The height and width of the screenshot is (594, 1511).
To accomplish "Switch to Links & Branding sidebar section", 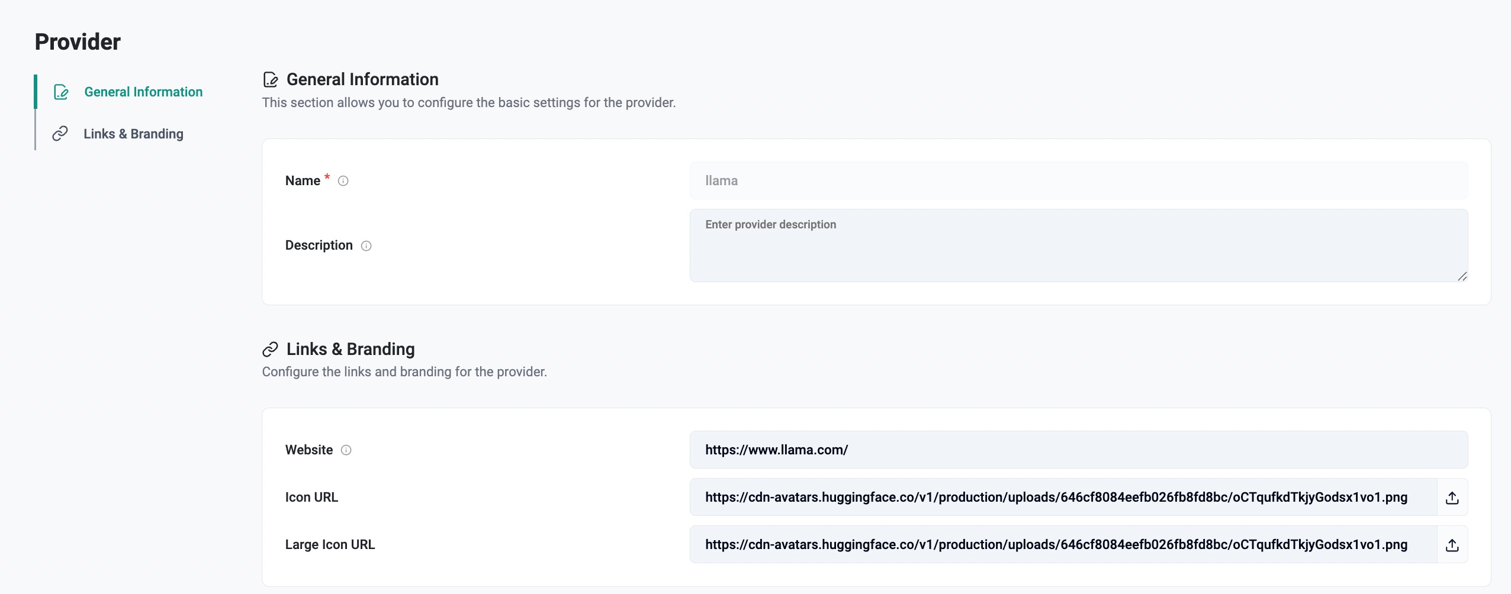I will point(133,134).
